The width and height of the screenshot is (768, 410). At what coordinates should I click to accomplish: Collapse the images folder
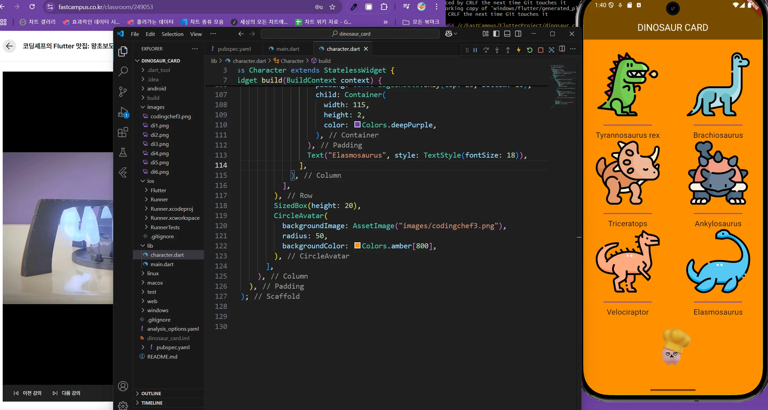(156, 107)
